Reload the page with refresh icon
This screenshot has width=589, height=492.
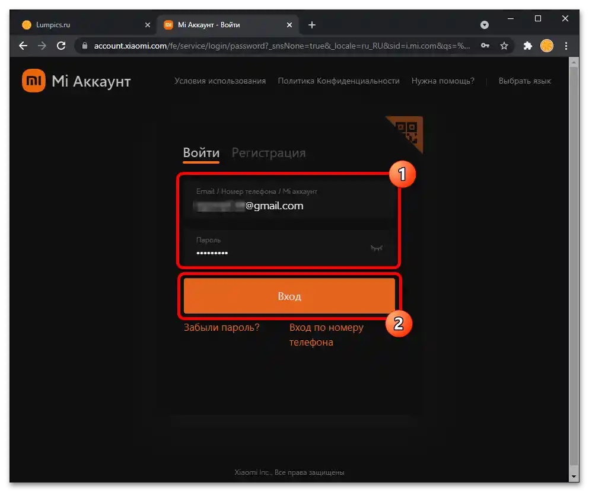pyautogui.click(x=61, y=46)
